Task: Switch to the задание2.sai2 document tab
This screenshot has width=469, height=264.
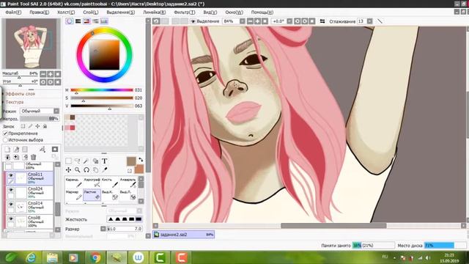Action: (183, 235)
